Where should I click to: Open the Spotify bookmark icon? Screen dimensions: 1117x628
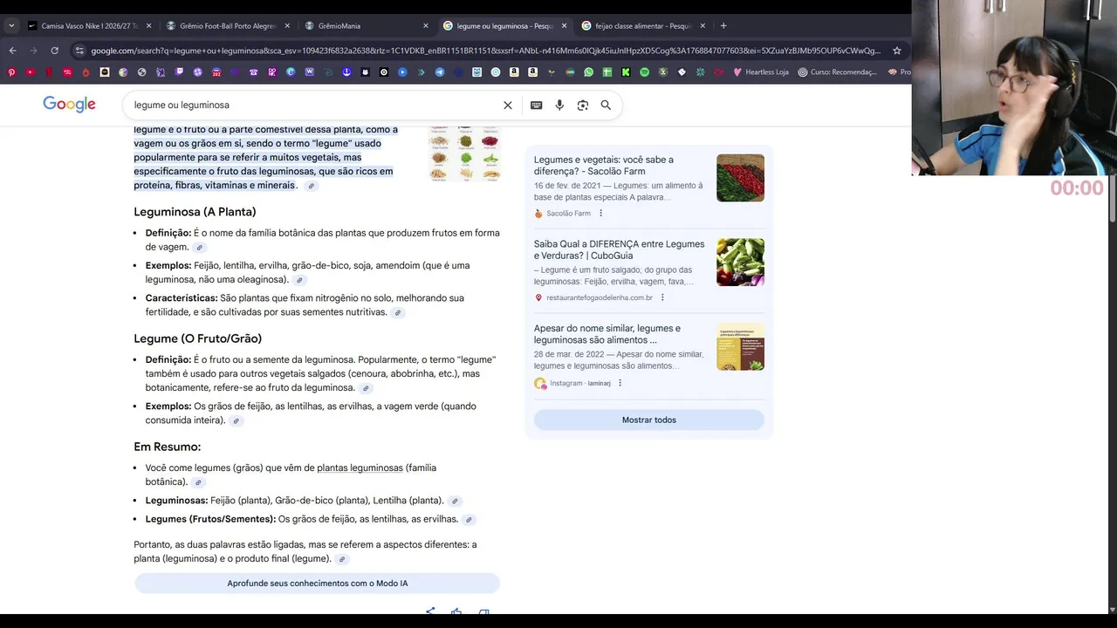644,72
